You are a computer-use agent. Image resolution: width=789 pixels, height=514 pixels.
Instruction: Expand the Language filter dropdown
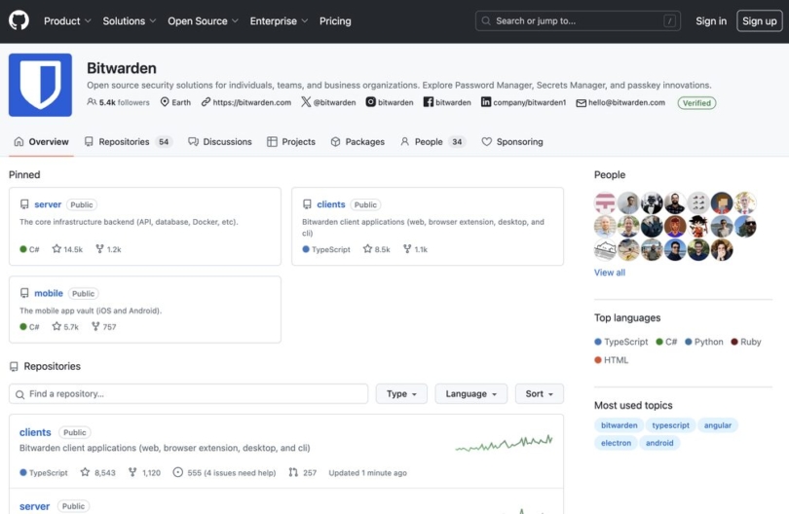tap(470, 393)
